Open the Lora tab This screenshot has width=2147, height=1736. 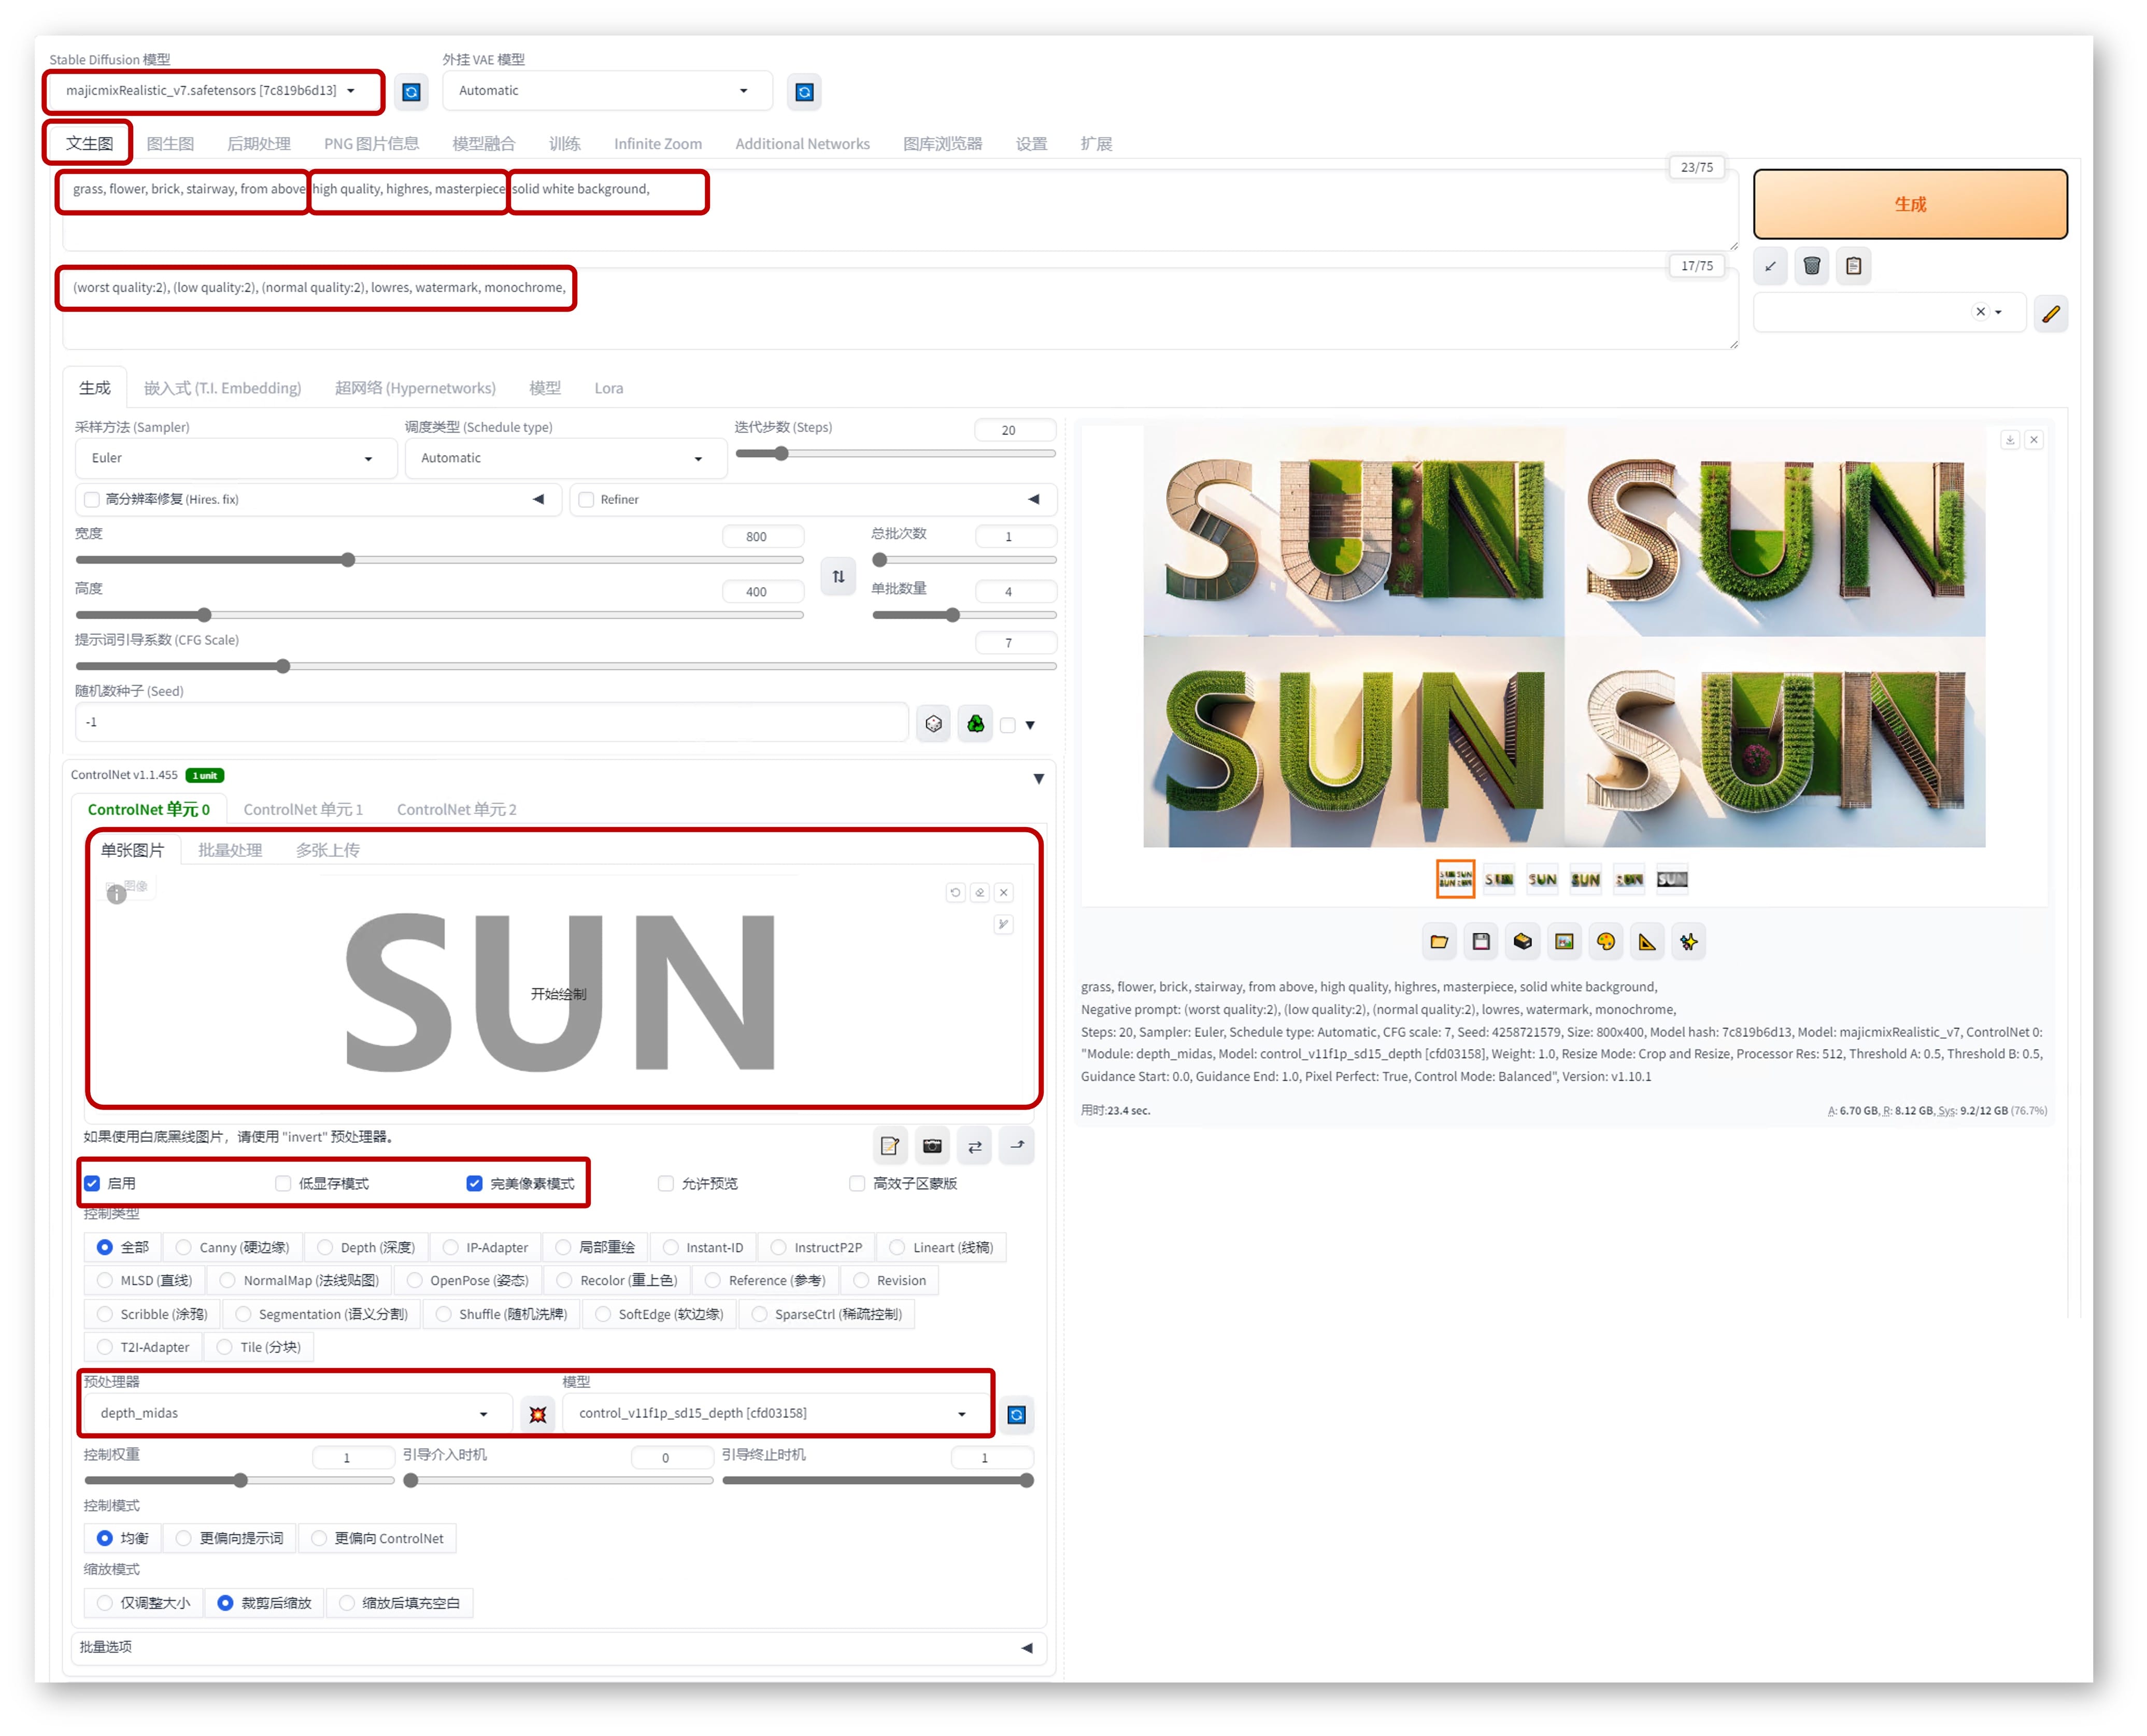(608, 388)
